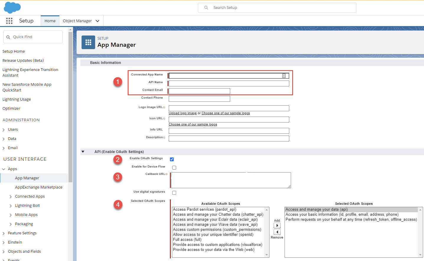Click the help icon beside Description
Screen dimensions: 424x261
tap(164, 138)
